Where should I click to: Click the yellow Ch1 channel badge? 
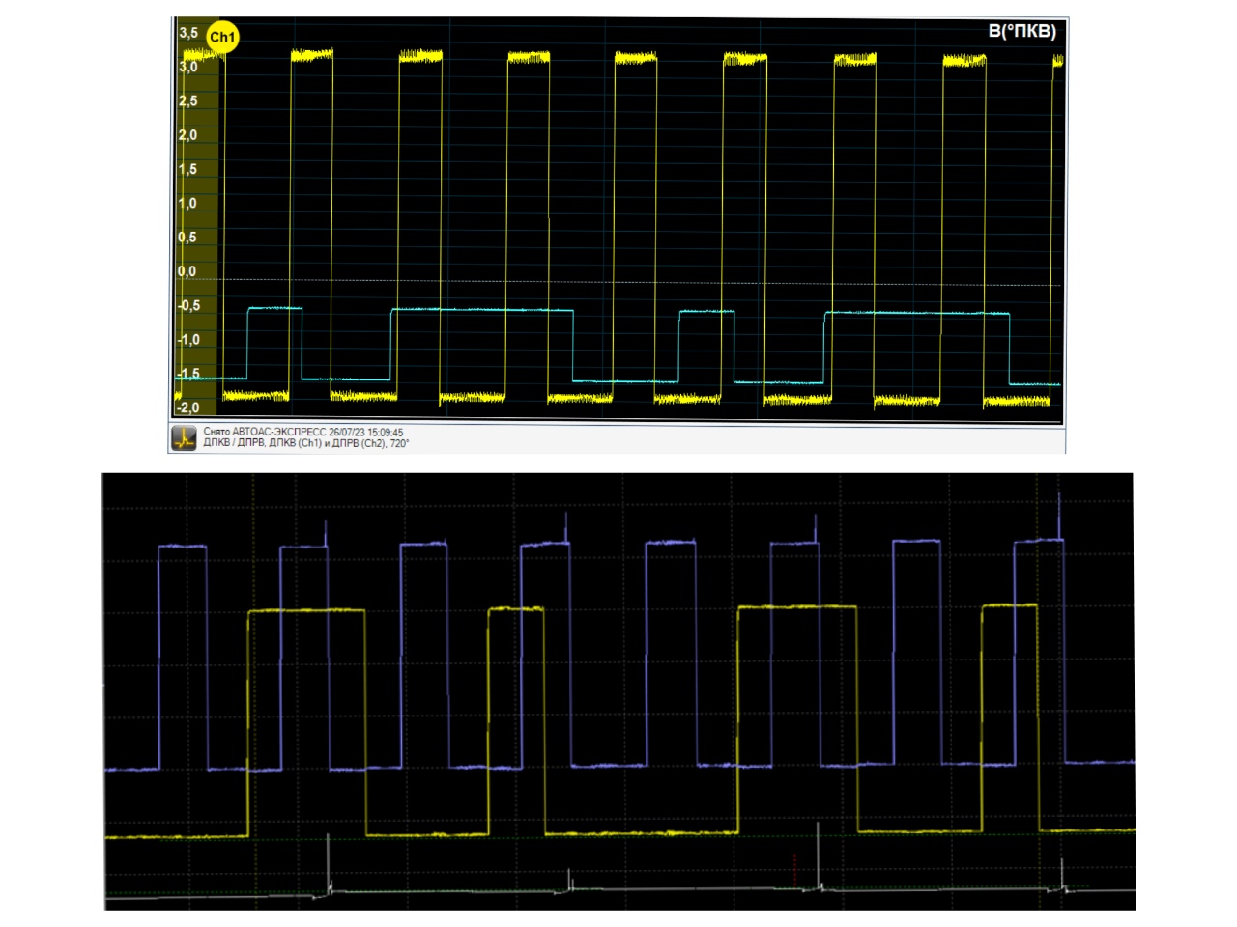222,38
